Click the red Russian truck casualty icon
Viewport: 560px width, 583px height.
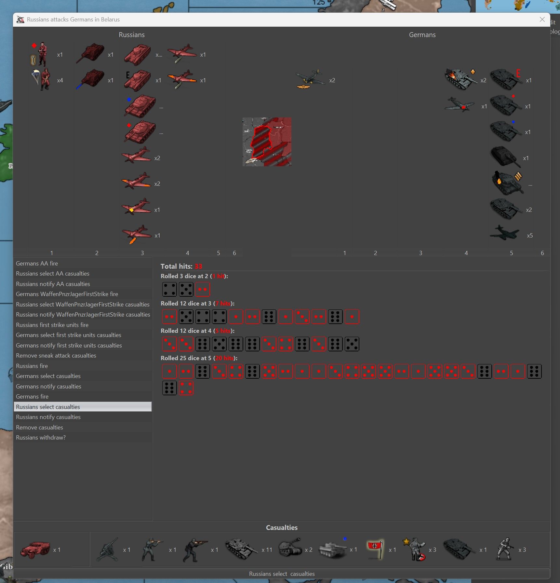tap(35, 549)
